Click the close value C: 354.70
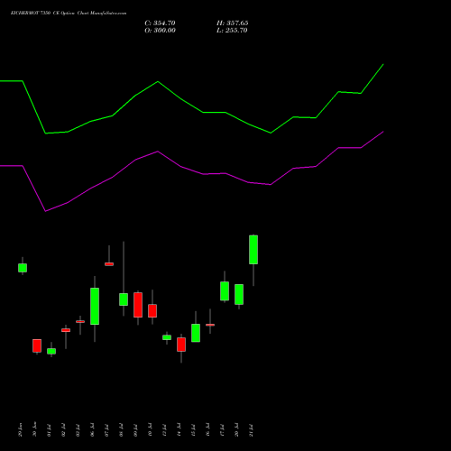The height and width of the screenshot is (451, 451). [x=160, y=23]
